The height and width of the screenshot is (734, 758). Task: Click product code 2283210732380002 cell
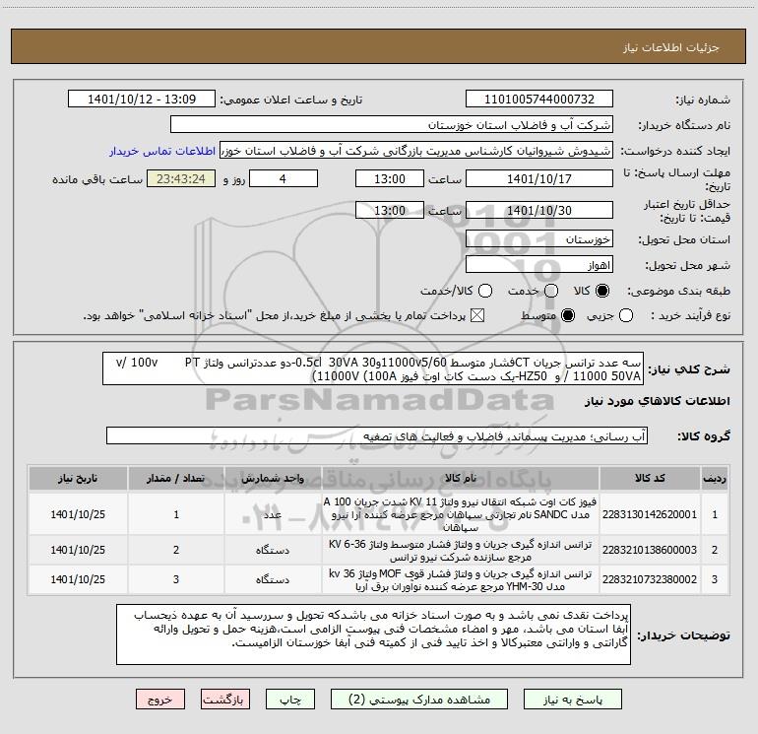tap(650, 579)
